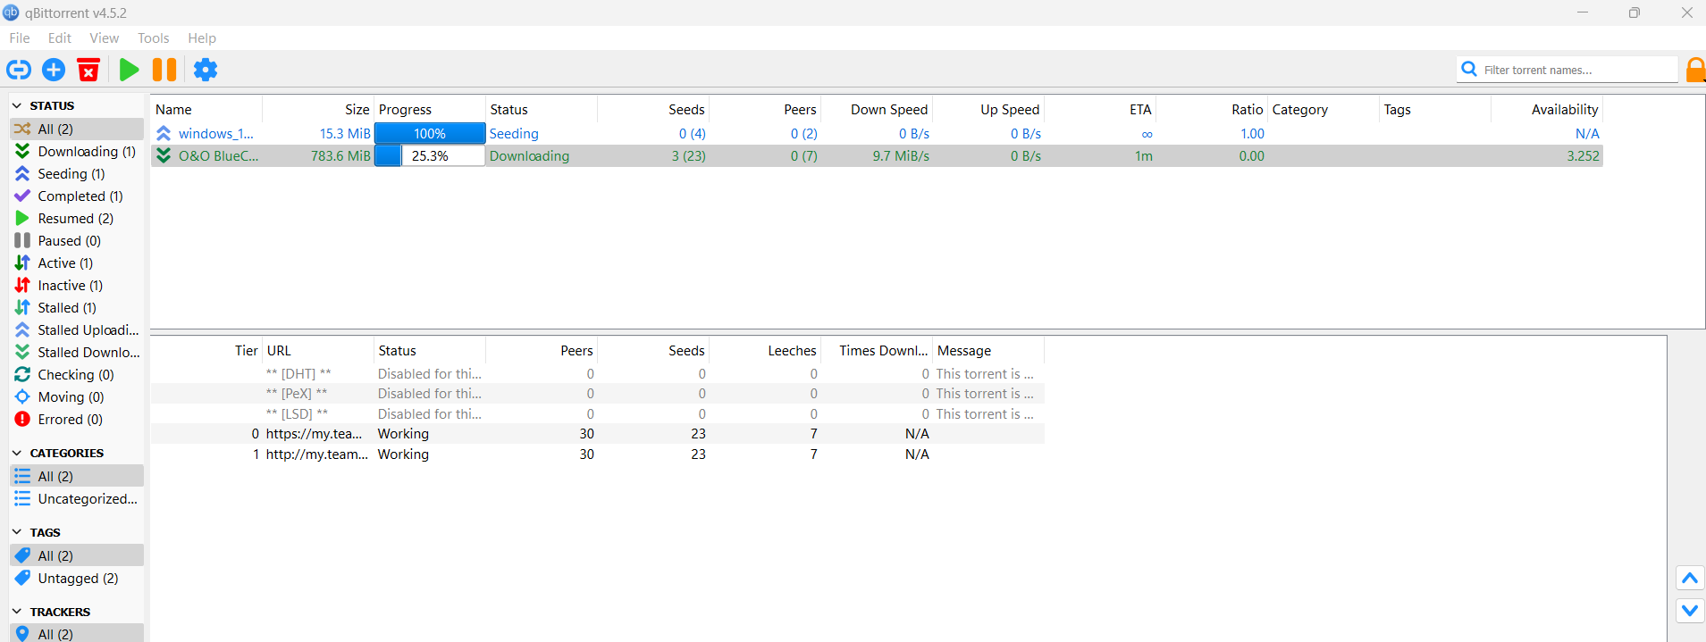
Task: Open the Edit menu
Action: pos(60,38)
